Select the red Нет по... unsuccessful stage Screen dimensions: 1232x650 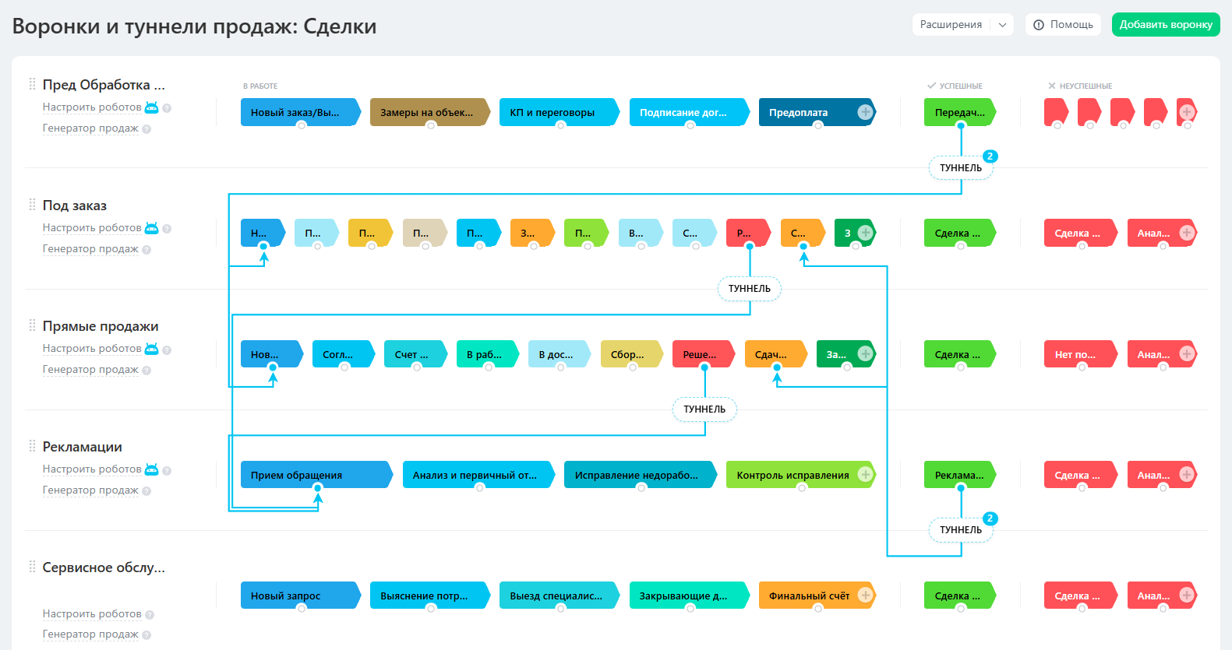click(1080, 354)
